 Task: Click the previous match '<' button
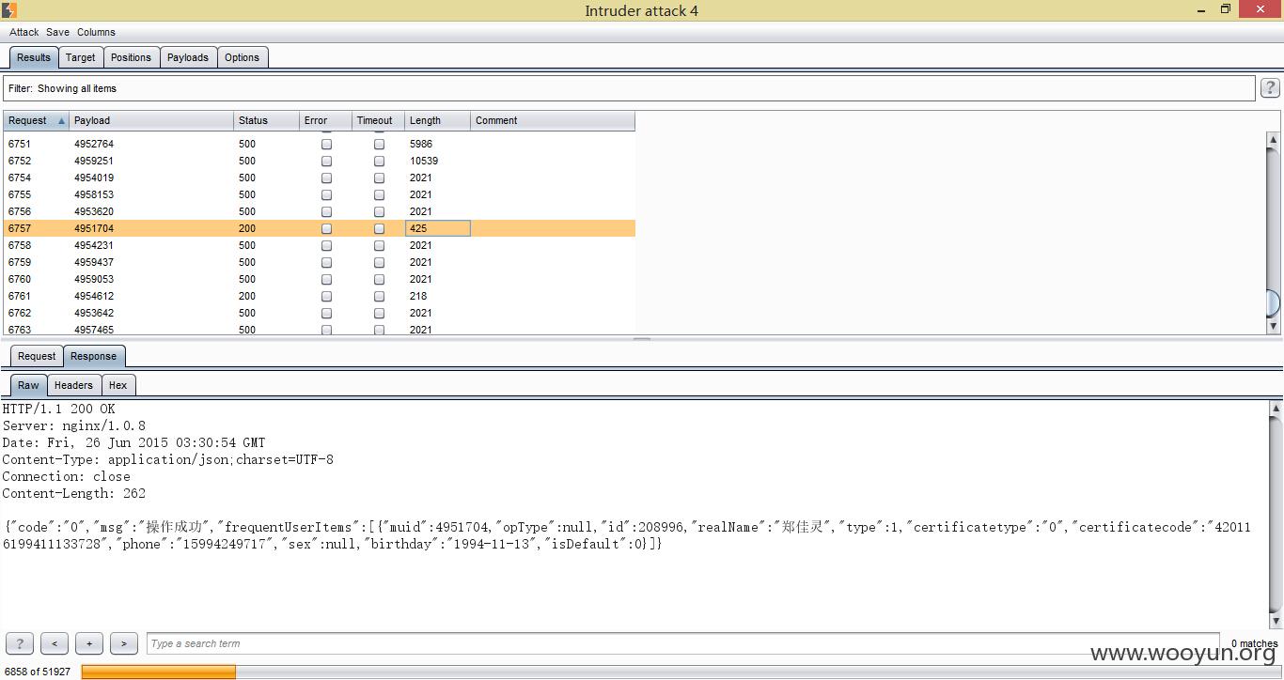(55, 643)
